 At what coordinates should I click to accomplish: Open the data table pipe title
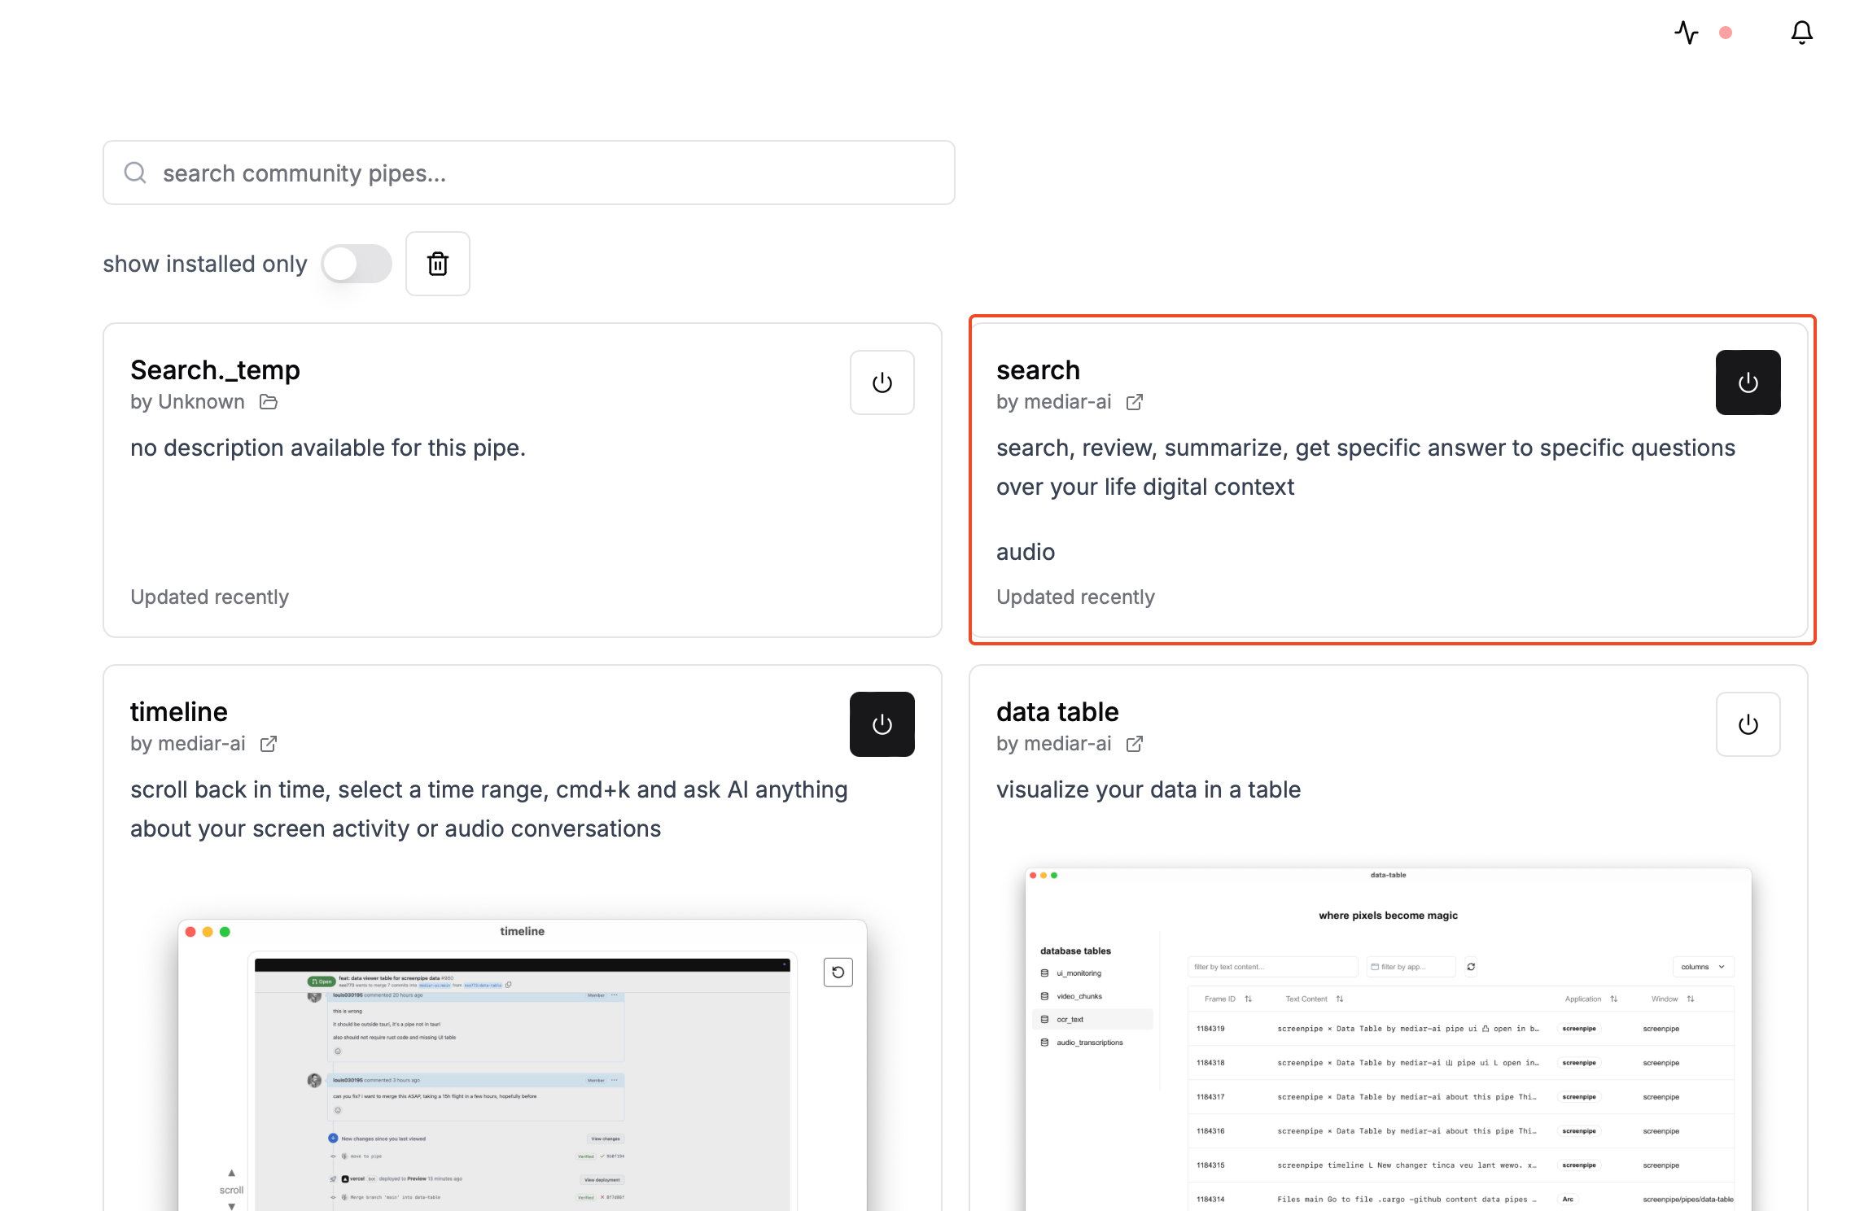[1057, 712]
